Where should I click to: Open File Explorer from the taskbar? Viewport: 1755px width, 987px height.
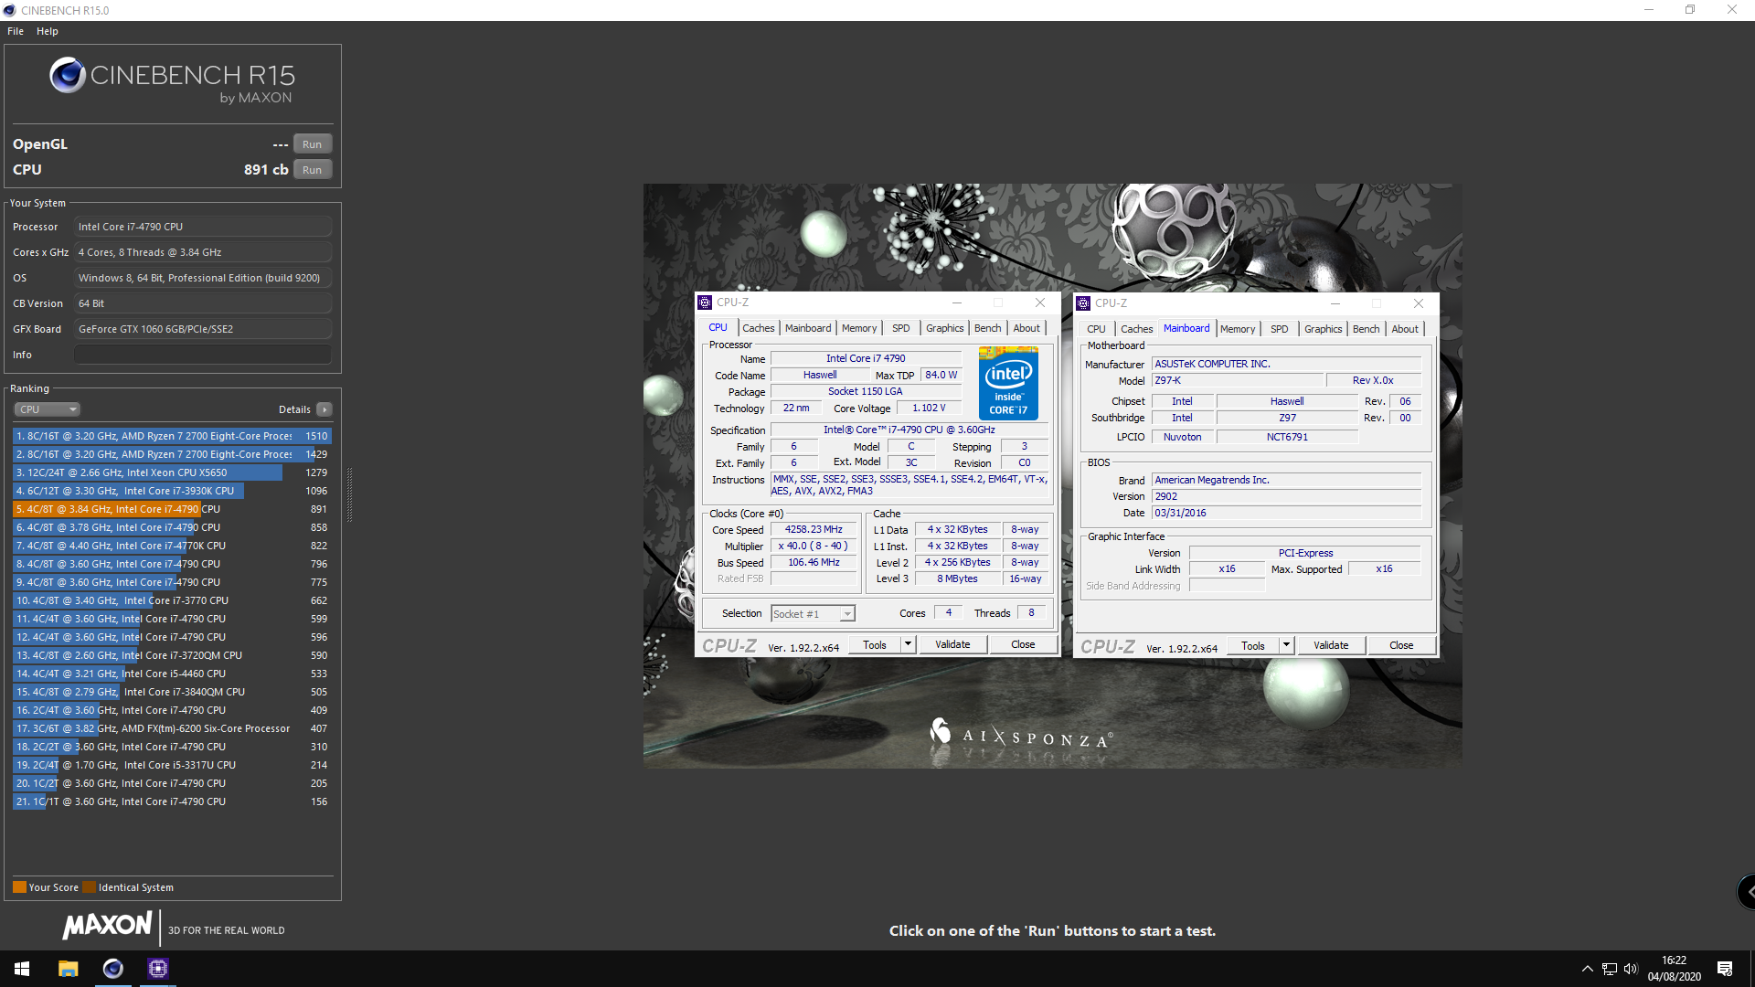coord(68,969)
